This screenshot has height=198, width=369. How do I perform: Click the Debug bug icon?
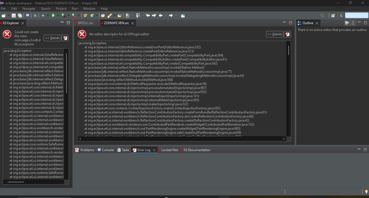[x=43, y=15]
